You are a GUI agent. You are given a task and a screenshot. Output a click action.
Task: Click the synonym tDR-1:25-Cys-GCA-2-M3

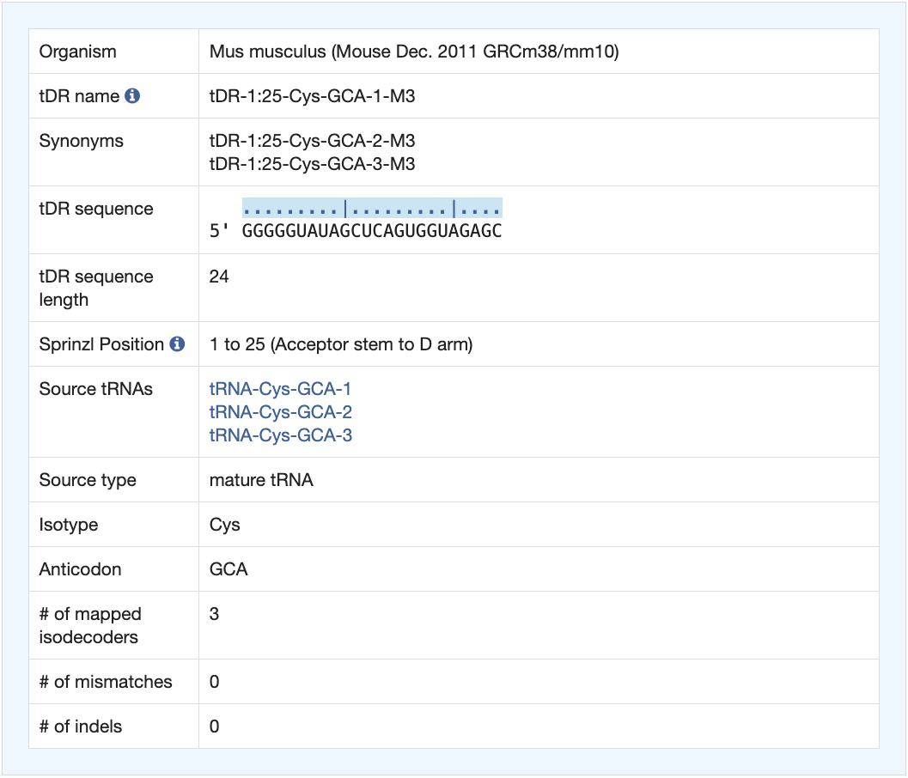[312, 141]
